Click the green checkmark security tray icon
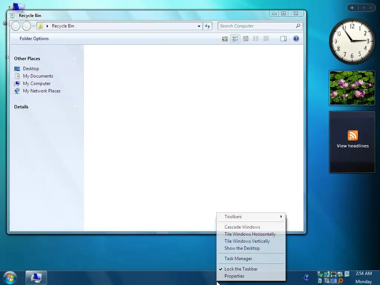 click(x=320, y=274)
